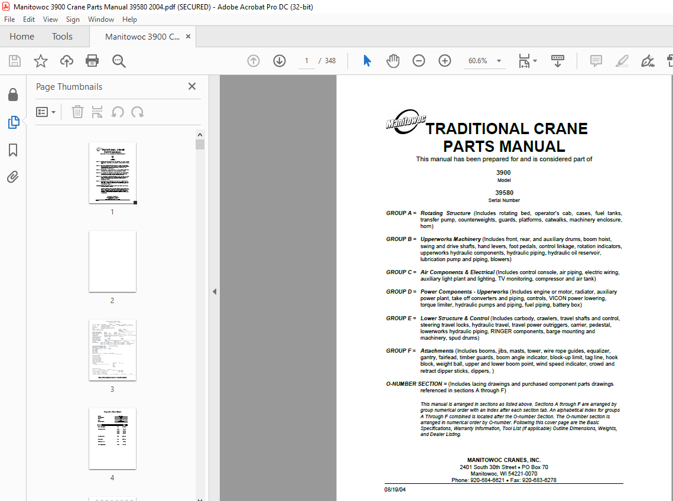
Task: View security settings lock icon
Action: click(13, 95)
